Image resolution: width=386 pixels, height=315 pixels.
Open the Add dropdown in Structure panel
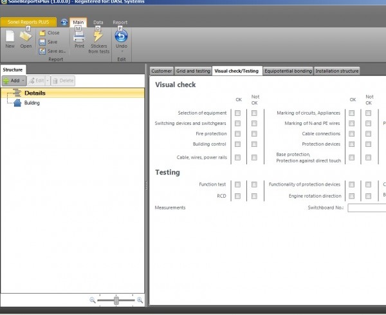(23, 81)
